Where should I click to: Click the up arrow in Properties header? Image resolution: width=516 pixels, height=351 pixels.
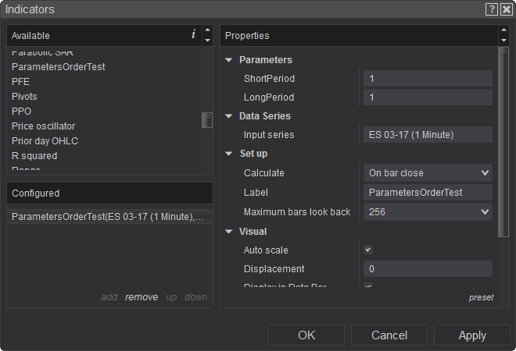click(x=503, y=30)
